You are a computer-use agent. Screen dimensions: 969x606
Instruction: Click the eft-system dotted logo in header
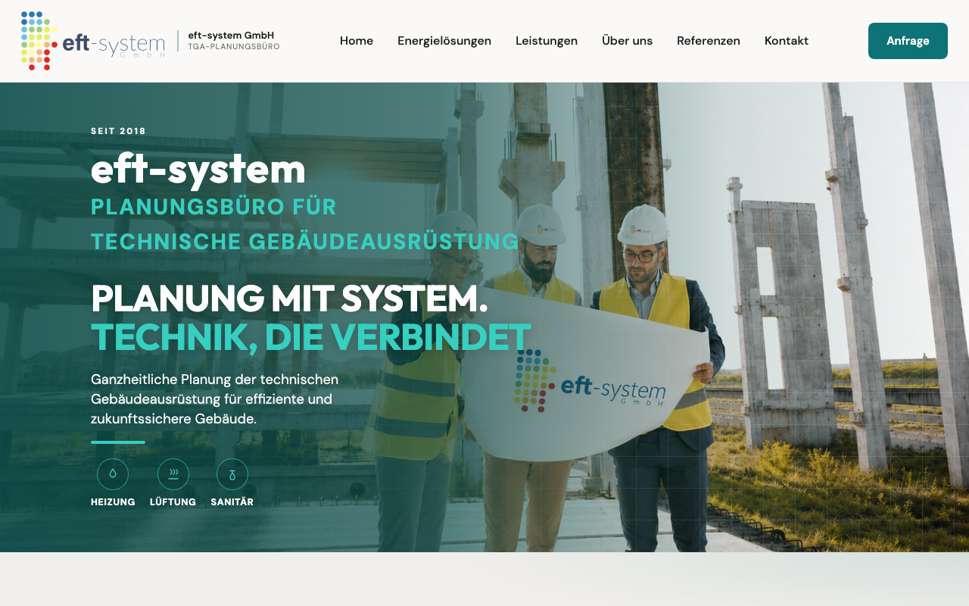tap(93, 41)
